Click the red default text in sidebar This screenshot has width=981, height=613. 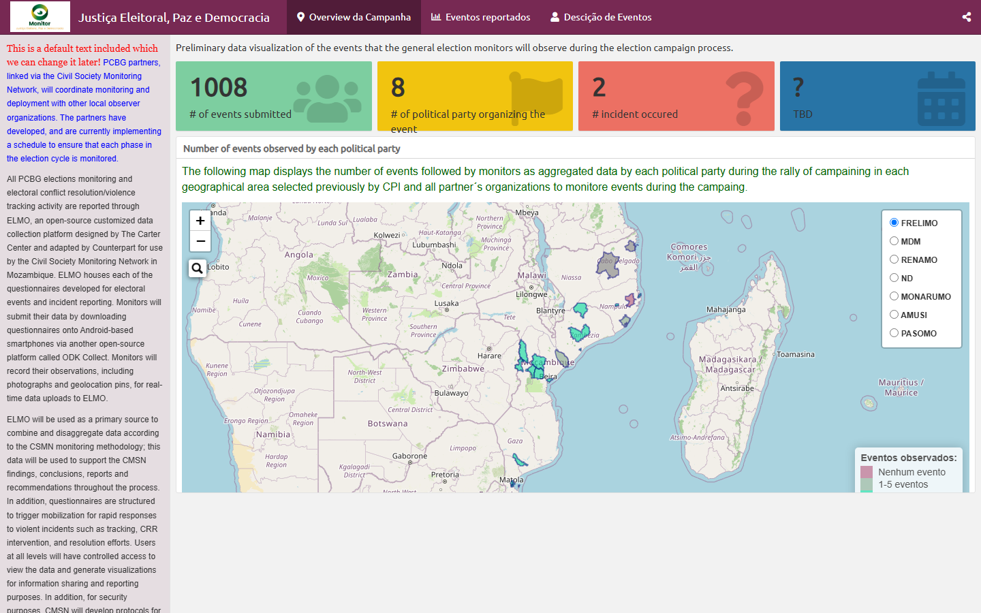click(82, 55)
